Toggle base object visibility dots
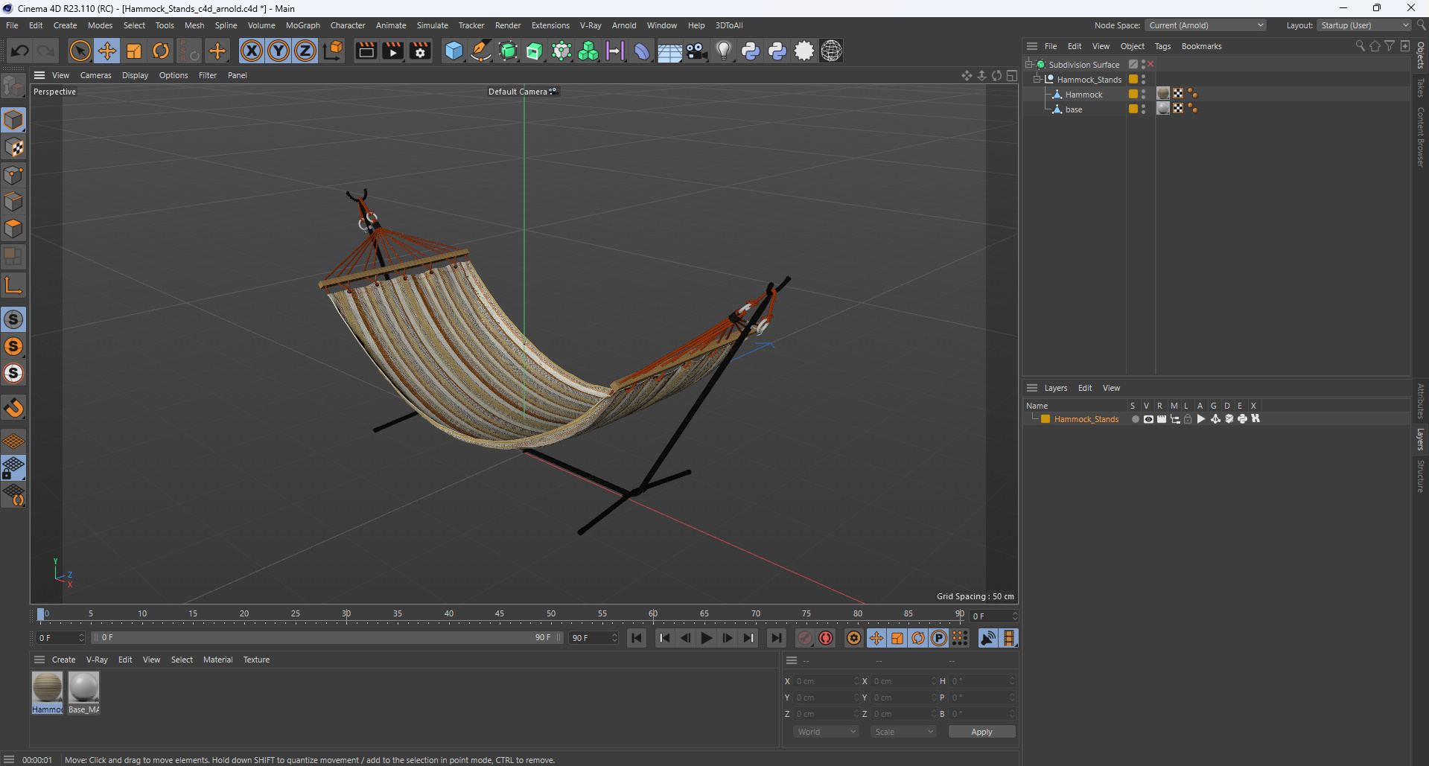The width and height of the screenshot is (1429, 766). pyautogui.click(x=1143, y=109)
